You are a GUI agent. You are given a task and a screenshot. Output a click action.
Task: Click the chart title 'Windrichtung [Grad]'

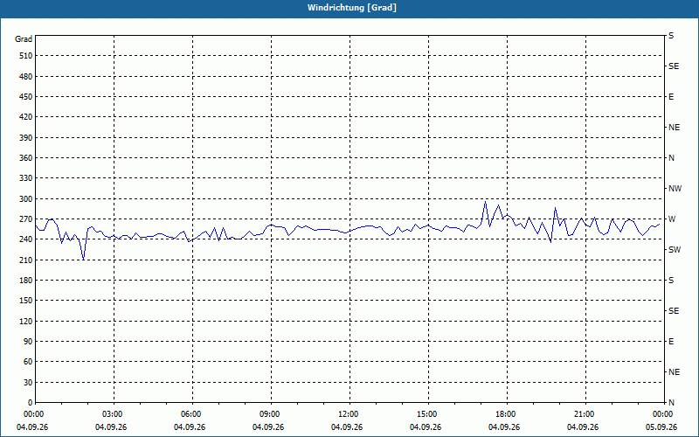[x=352, y=8]
